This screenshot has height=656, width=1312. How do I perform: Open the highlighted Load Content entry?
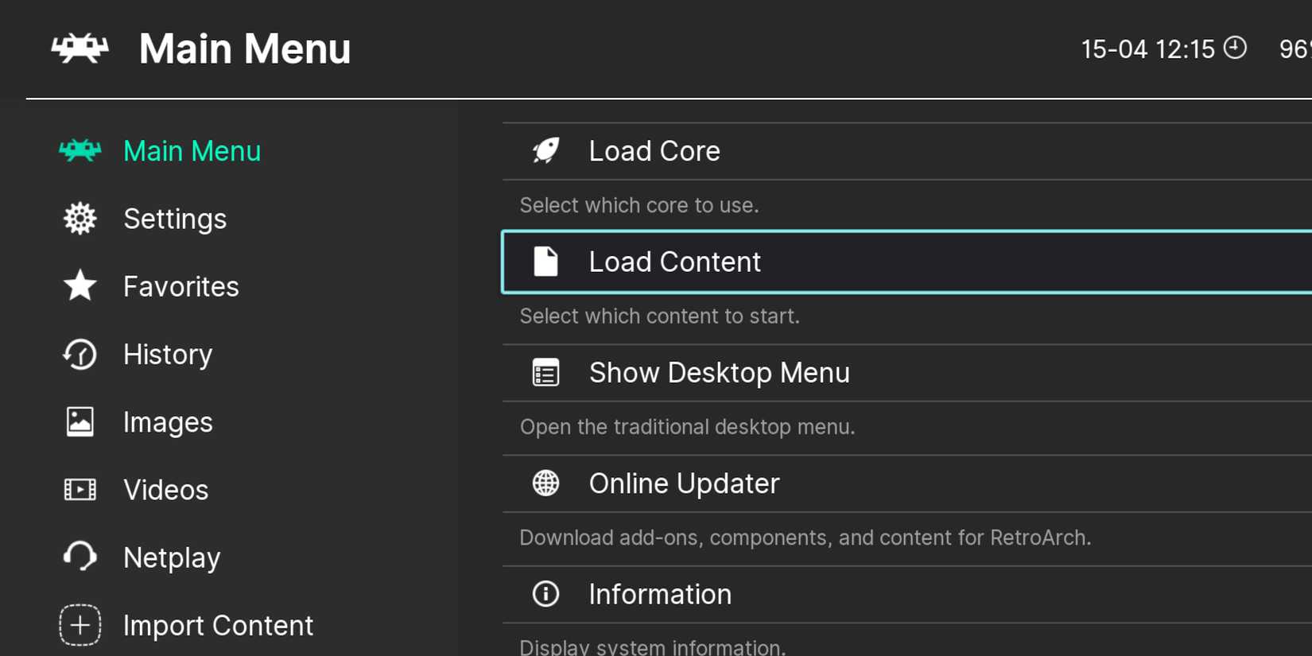(x=906, y=262)
